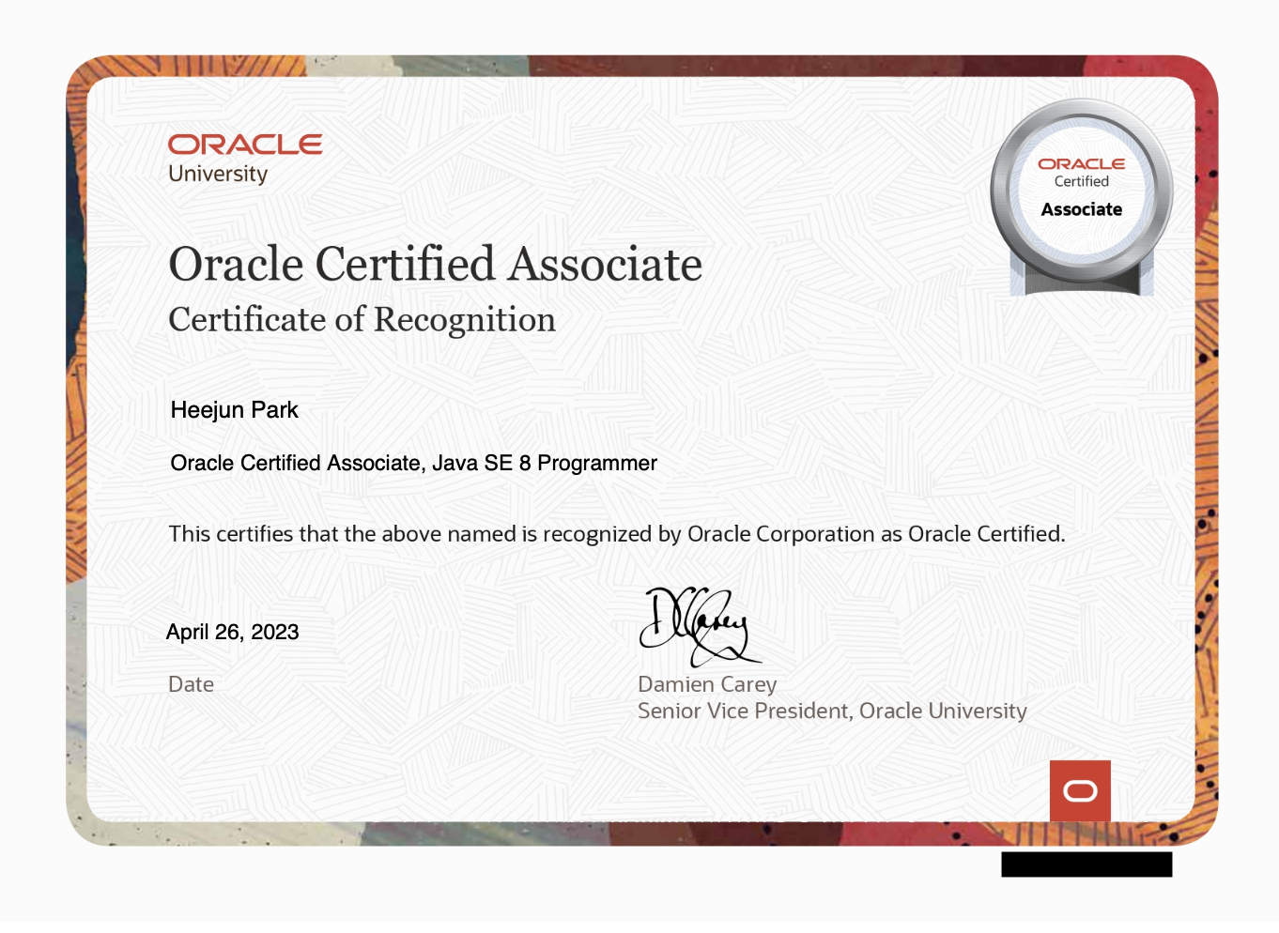
Task: Click the Senior Vice President title text
Action: [831, 711]
